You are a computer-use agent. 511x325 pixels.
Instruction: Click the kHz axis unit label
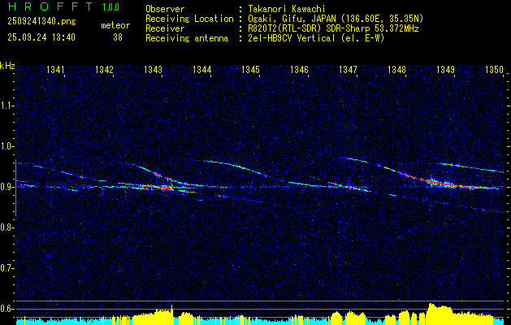coord(7,66)
